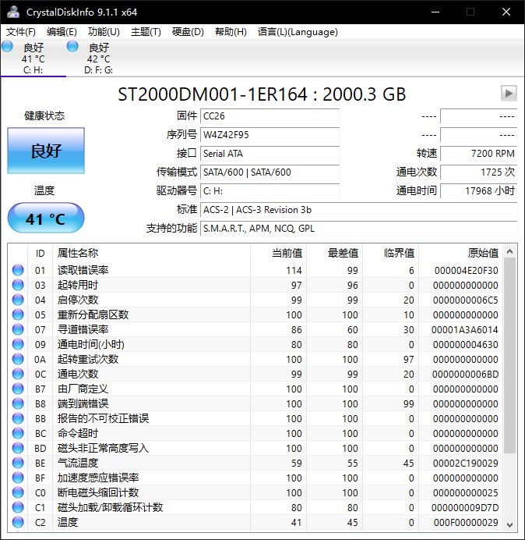
Task: Open the 编辑(E) menu
Action: (x=62, y=32)
